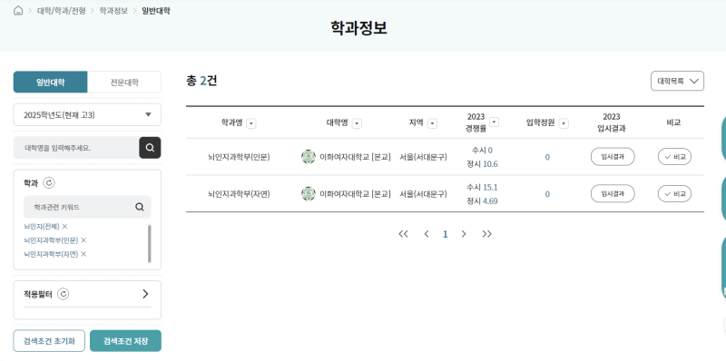Go to previous page arrow
Viewport: 726px width, 361px height.
coord(427,234)
